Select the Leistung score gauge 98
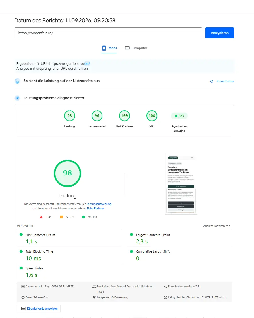The image size is (254, 318). 70,116
